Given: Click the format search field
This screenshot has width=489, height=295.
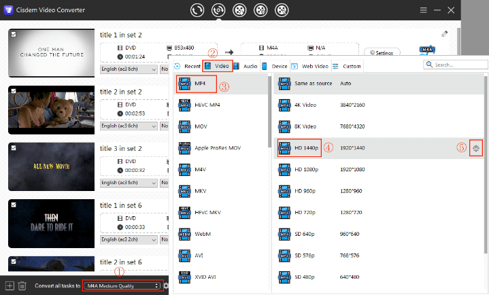Looking at the screenshot, I should (456, 65).
